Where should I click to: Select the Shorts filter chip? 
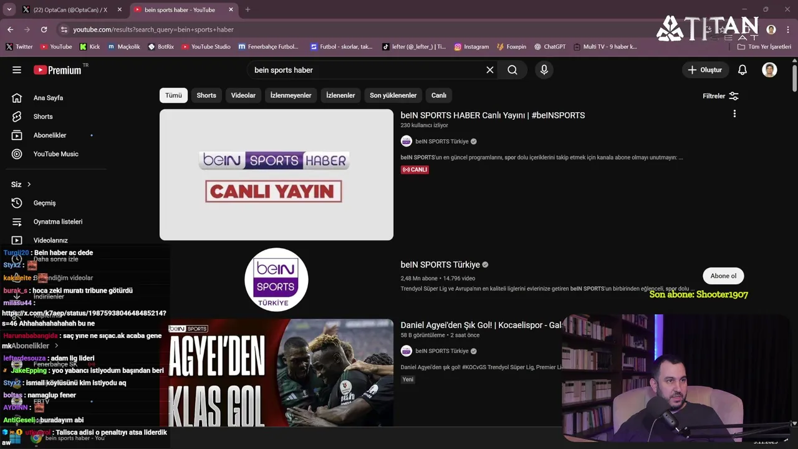pyautogui.click(x=206, y=95)
